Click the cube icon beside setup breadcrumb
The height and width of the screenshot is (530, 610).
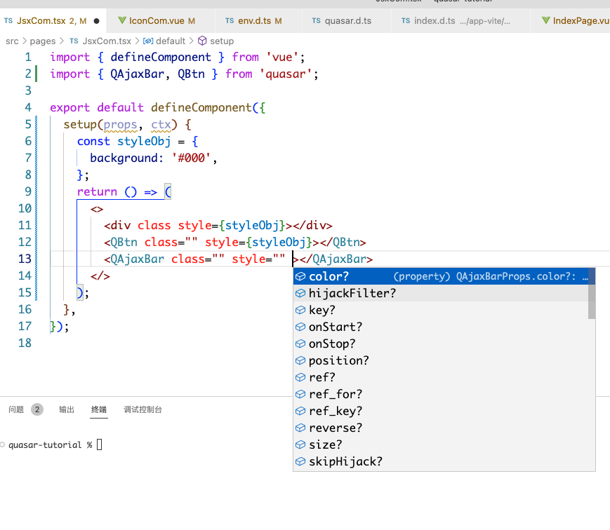pyautogui.click(x=202, y=41)
